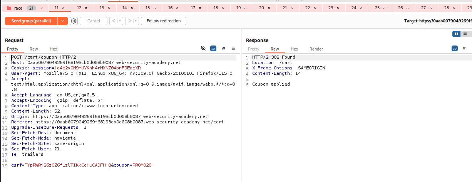Switch to top-bottom stacked layout view

coord(465,34)
